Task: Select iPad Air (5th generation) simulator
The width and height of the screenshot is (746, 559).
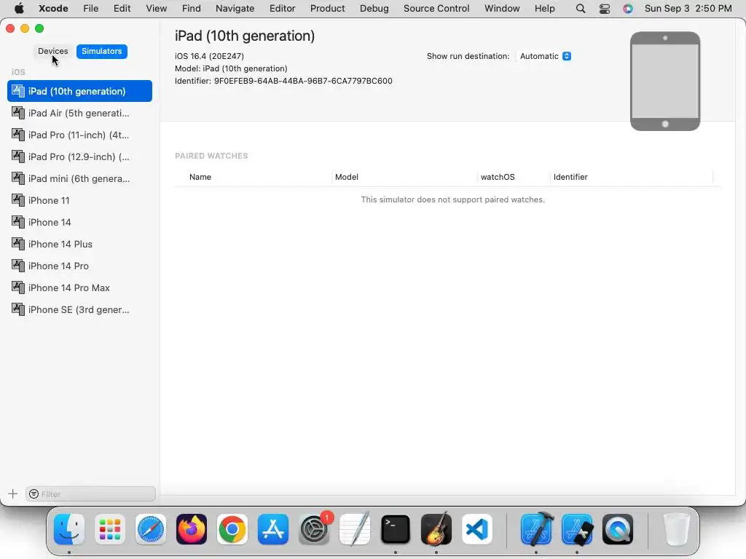Action: click(80, 113)
